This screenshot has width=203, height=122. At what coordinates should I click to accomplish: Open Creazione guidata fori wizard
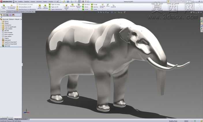66,7
